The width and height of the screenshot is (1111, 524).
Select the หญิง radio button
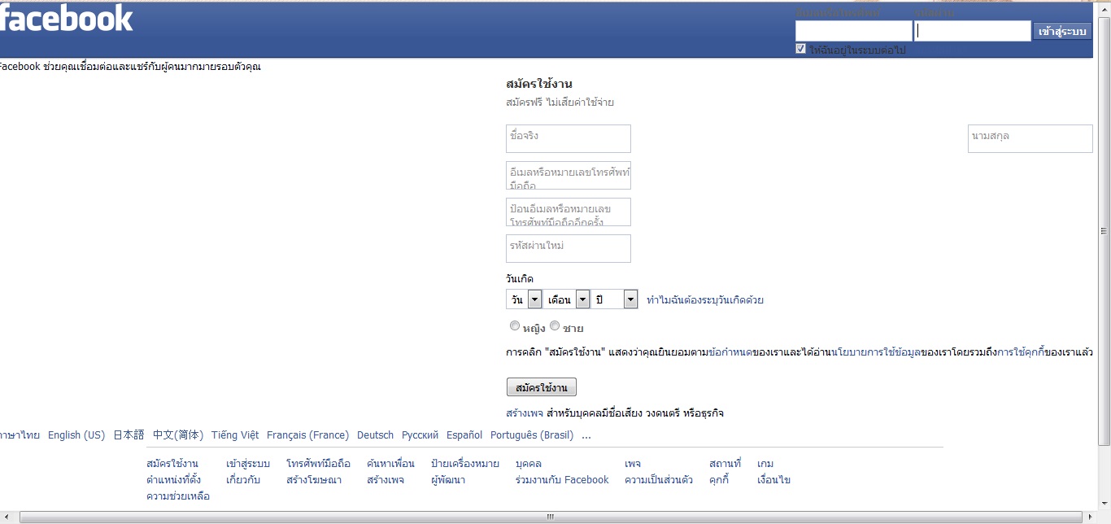(x=514, y=325)
